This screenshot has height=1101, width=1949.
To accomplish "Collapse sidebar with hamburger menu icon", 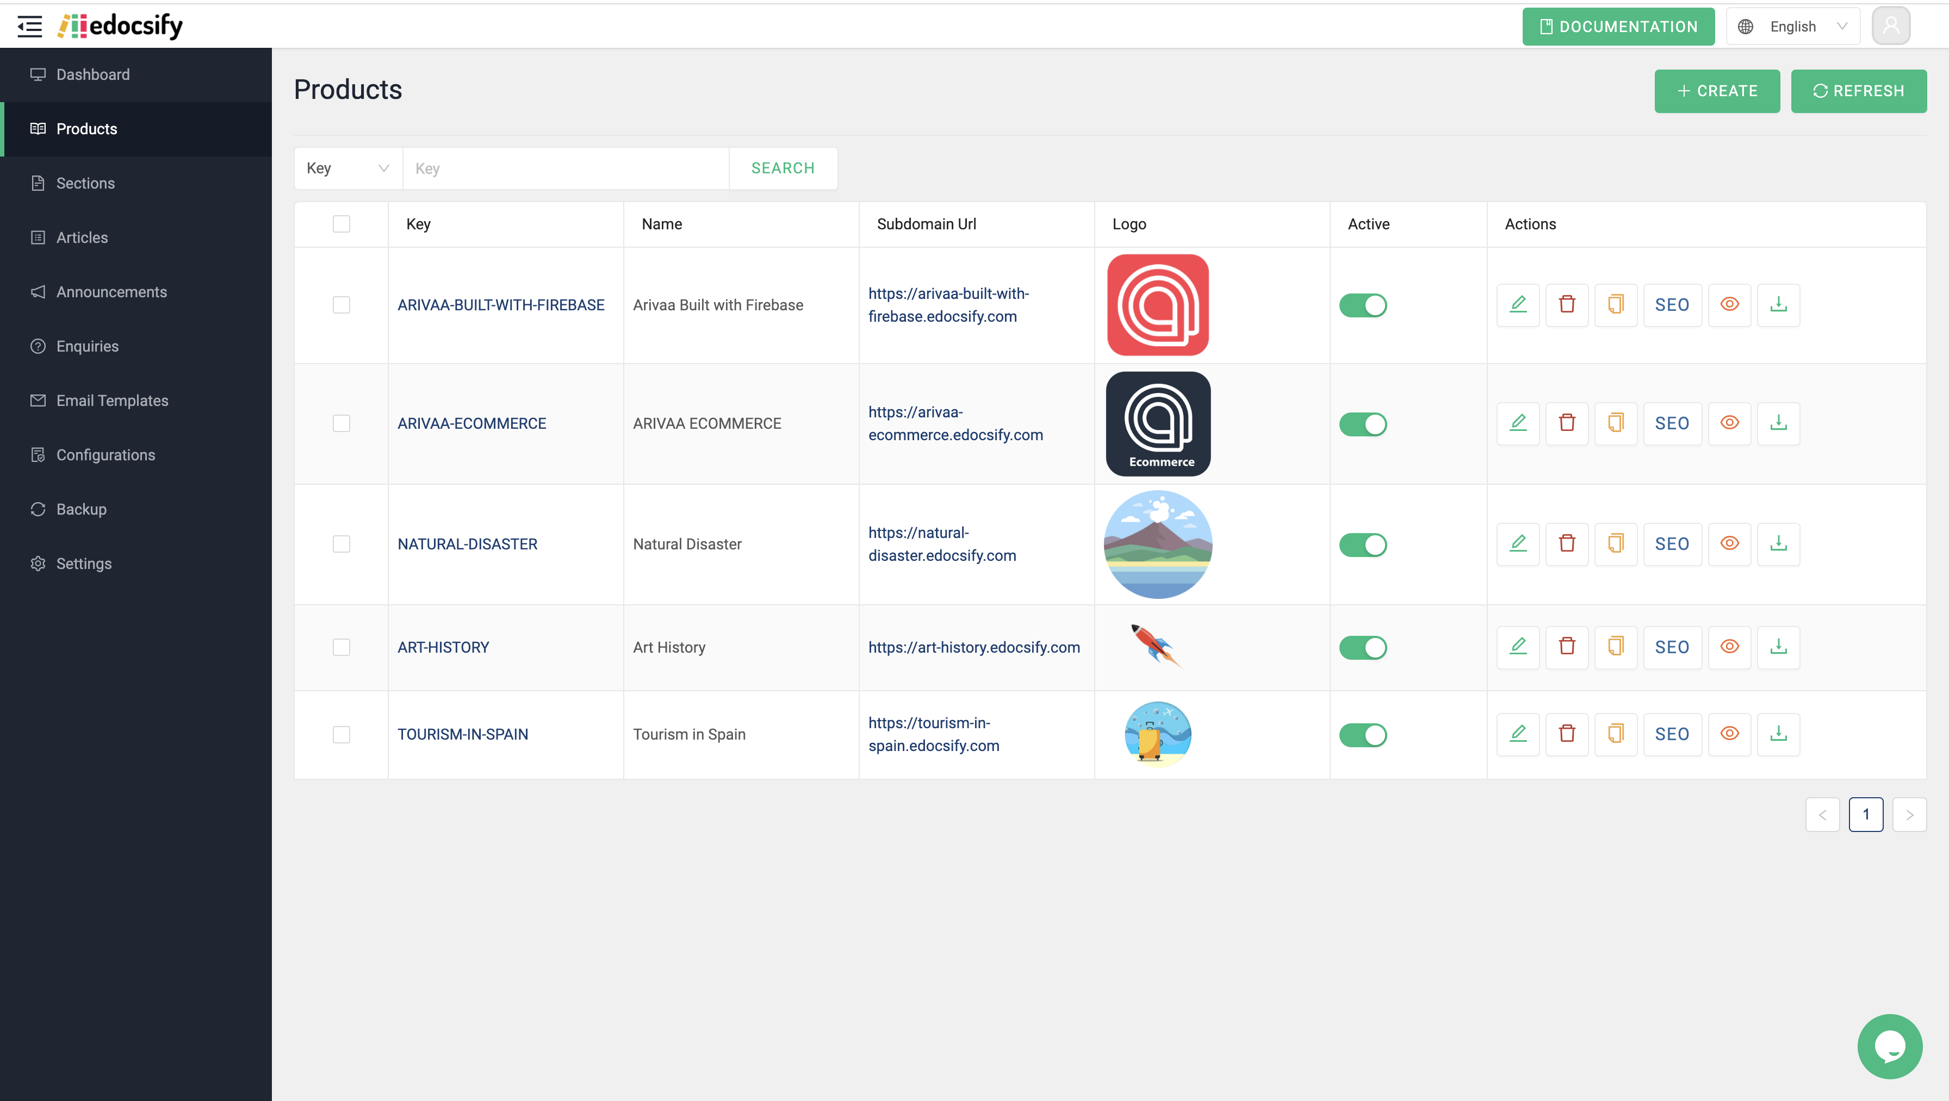I will (29, 27).
